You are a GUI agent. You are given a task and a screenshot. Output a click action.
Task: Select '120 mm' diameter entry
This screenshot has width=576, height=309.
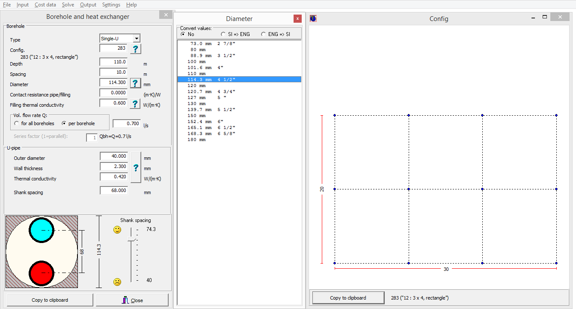[239, 86]
